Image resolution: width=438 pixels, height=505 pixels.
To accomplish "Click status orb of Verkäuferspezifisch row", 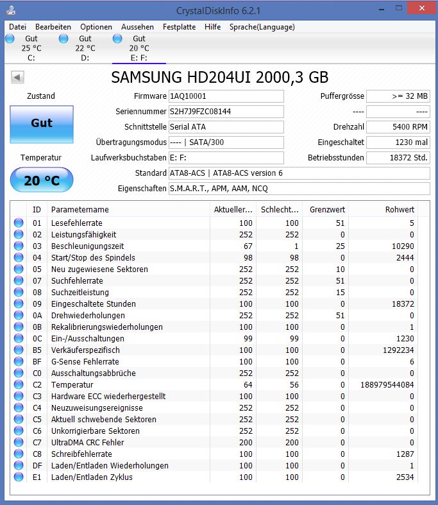I will pyautogui.click(x=19, y=350).
